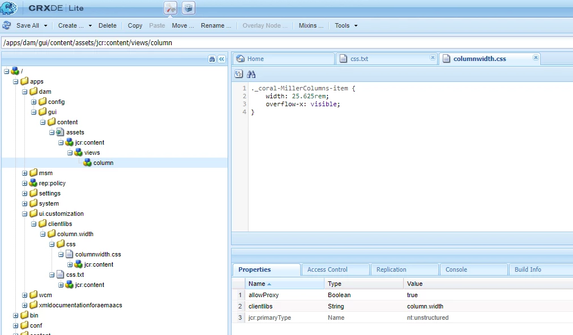Select the apps folder icon
Image resolution: width=573 pixels, height=335 pixels.
pyautogui.click(x=24, y=81)
